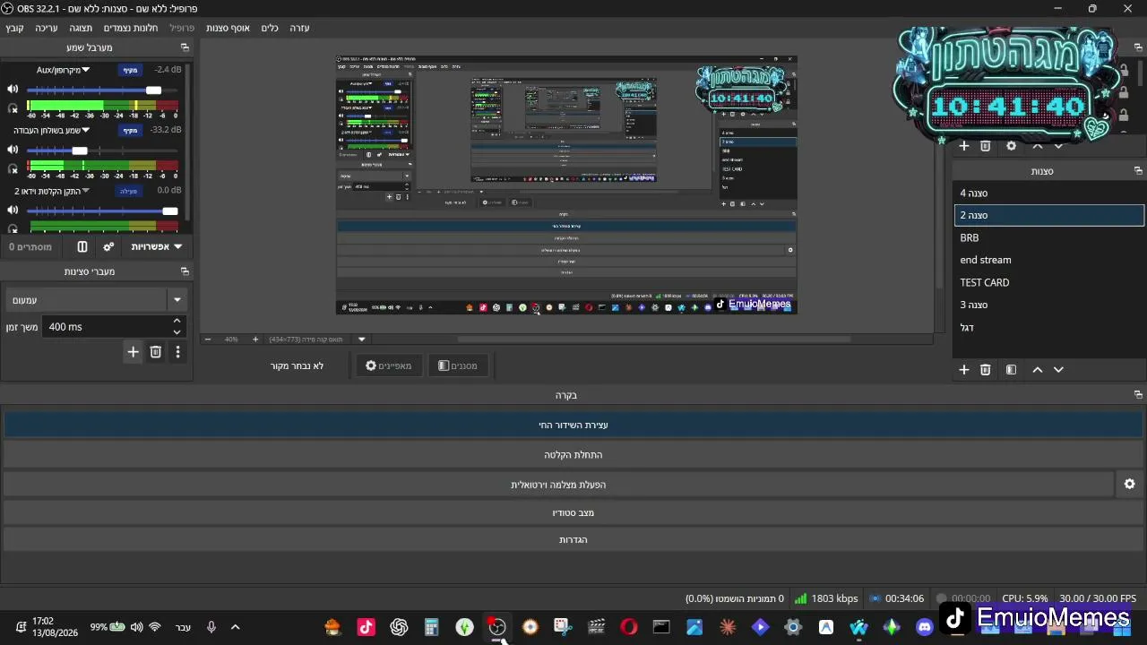1147x645 pixels.
Task: Move the selected scene down
Action: coord(1058,369)
